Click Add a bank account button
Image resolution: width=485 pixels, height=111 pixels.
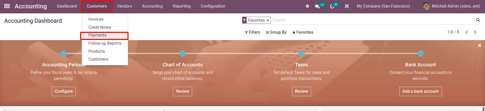[x=420, y=91]
